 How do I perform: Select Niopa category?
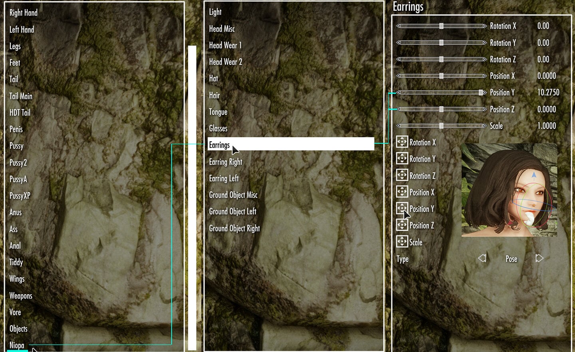coord(17,345)
